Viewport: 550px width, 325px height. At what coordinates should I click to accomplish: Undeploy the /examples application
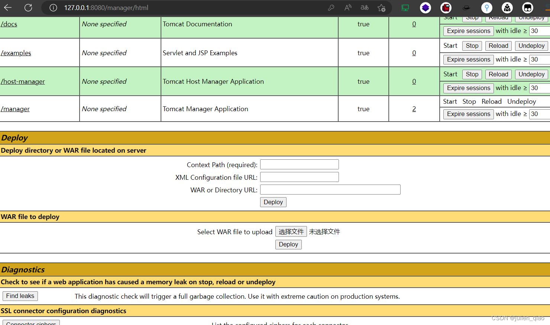(x=531, y=46)
